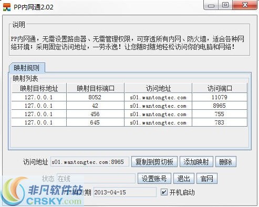
Task: Click the 状态 field showing 在线
Action: 96,179
